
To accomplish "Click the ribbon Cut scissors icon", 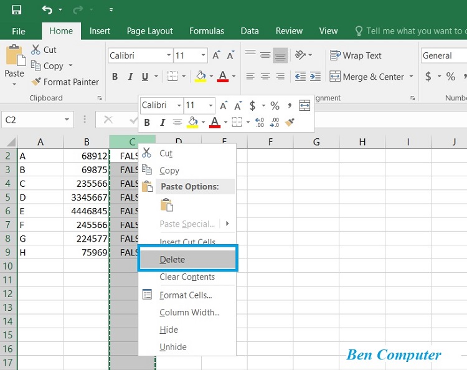I will click(x=35, y=49).
